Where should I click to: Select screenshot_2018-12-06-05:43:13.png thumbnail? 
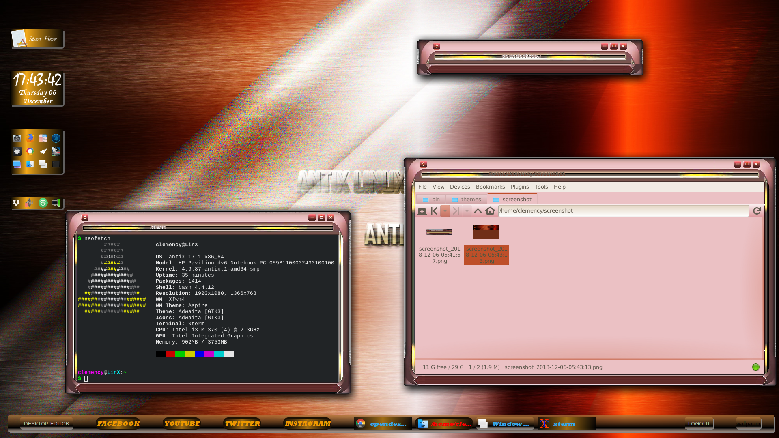pos(486,232)
